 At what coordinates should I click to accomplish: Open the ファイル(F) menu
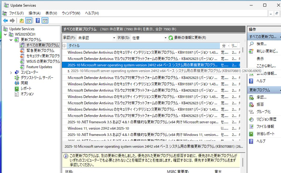click(x=16, y=13)
